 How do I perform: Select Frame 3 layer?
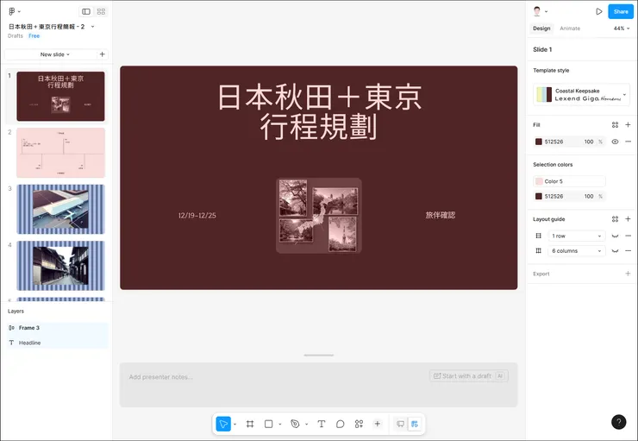tap(57, 328)
